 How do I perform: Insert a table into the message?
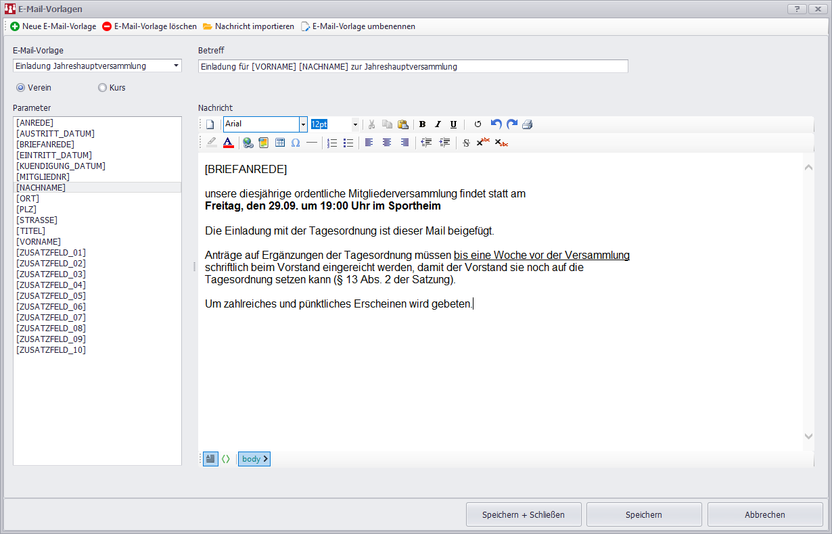tap(280, 143)
